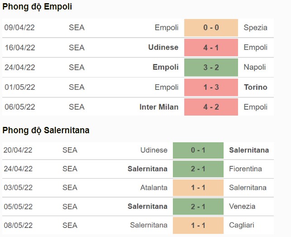Select the Napoli team name

tap(255, 67)
